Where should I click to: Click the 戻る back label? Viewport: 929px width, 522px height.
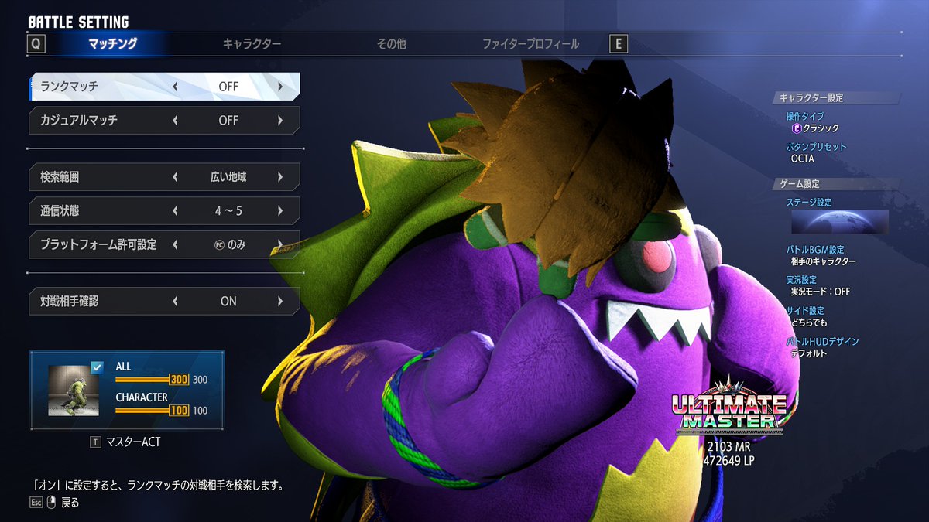click(70, 503)
